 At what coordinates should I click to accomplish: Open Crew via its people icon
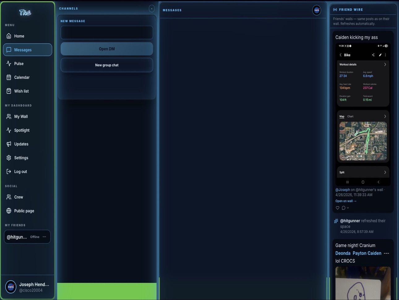point(9,197)
